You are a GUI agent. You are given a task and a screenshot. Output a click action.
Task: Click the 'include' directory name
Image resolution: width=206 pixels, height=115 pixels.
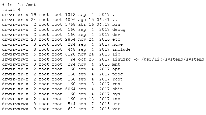click(x=121, y=49)
